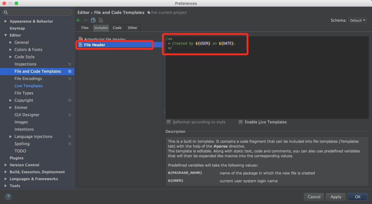Image resolution: width=372 pixels, height=204 pixels.
Task: Click the project-level icon beside Spelling
Action: tap(70, 144)
